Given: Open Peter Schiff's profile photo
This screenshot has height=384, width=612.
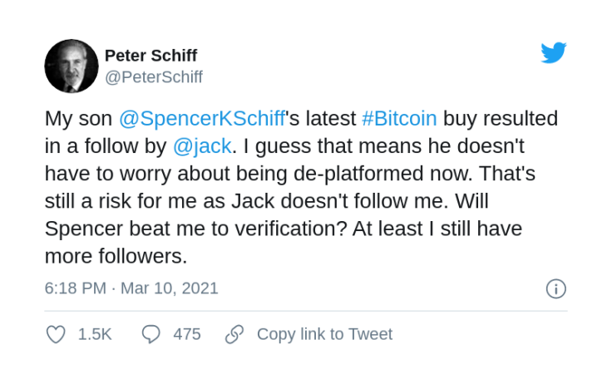Looking at the screenshot, I should pos(72,66).
